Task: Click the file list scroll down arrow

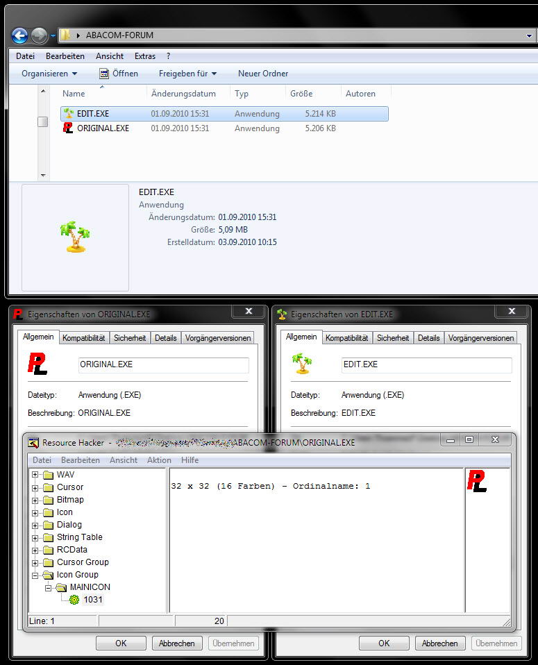Action: click(43, 175)
